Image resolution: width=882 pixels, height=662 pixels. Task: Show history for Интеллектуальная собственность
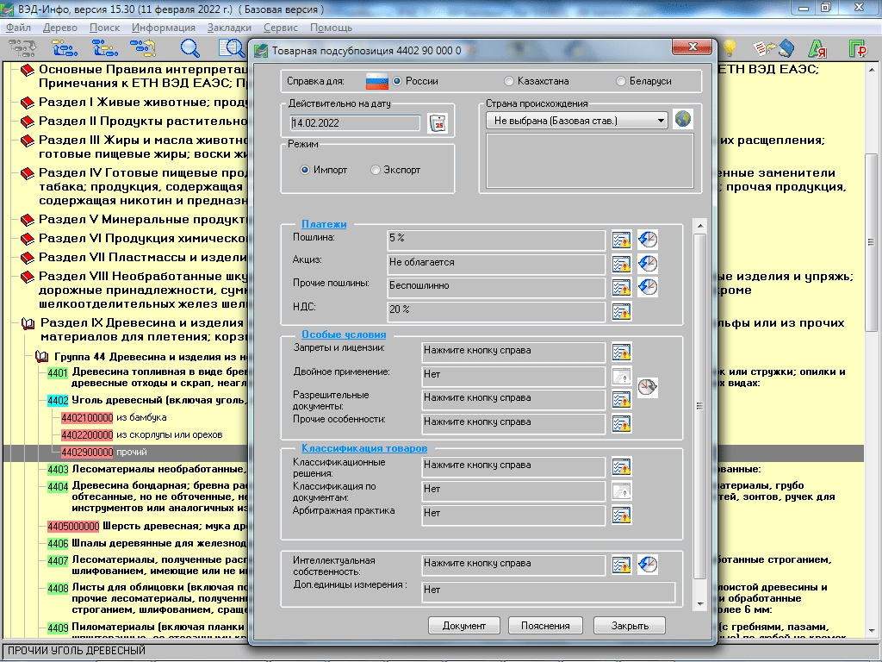point(648,565)
